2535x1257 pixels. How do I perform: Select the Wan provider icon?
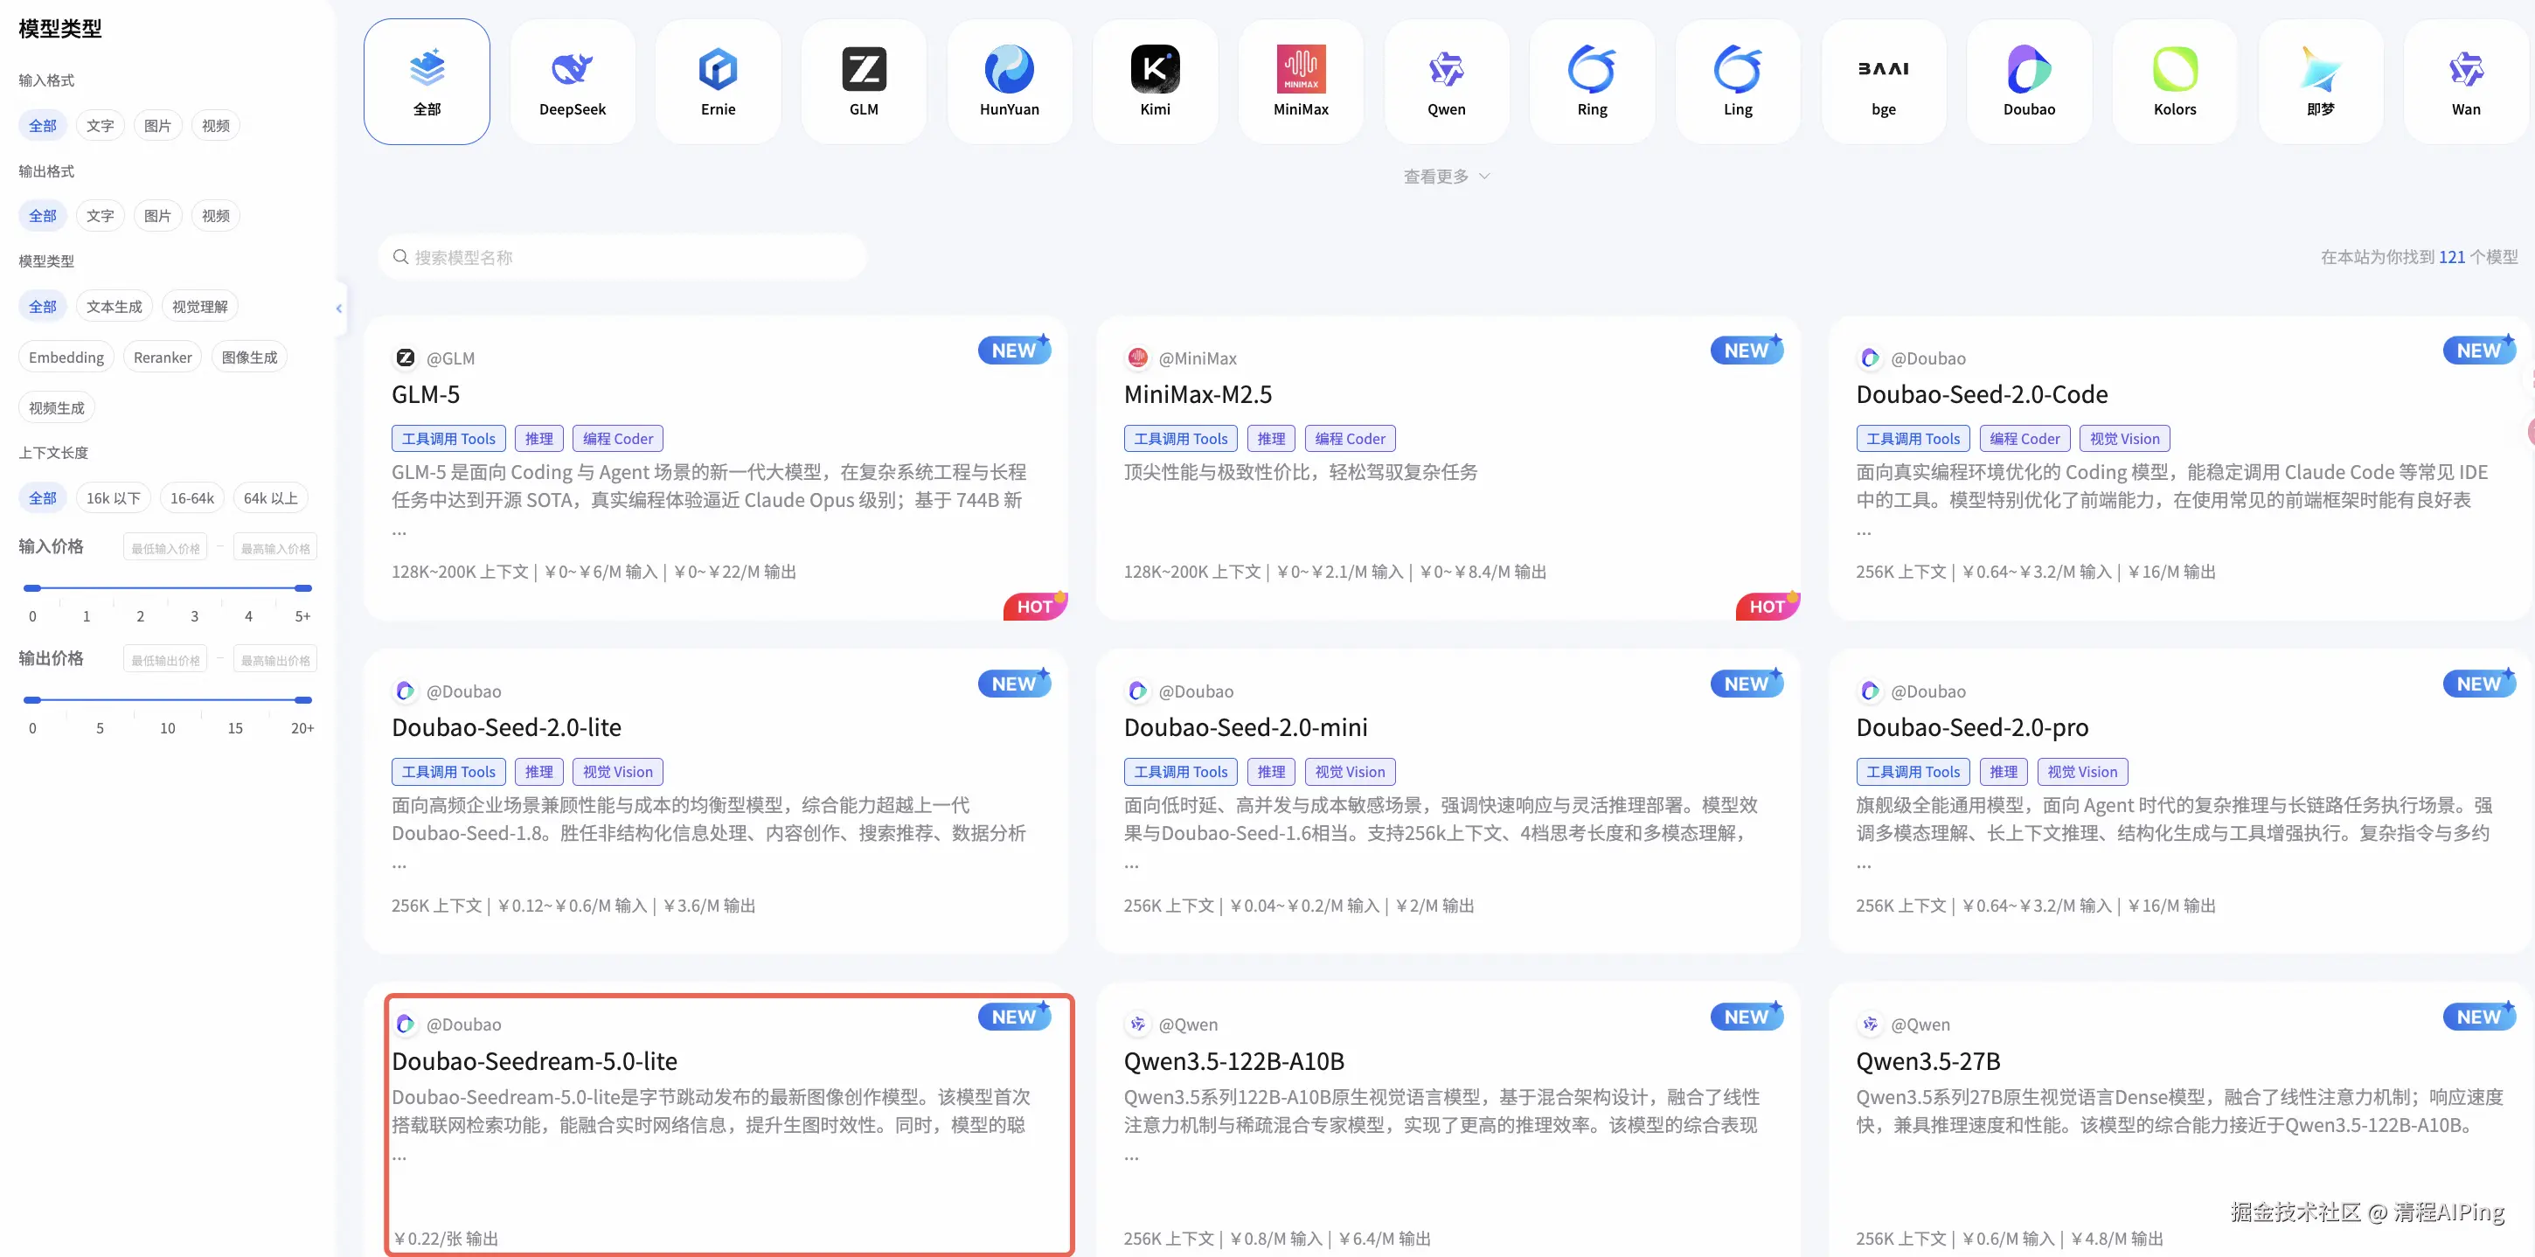pyautogui.click(x=2465, y=69)
